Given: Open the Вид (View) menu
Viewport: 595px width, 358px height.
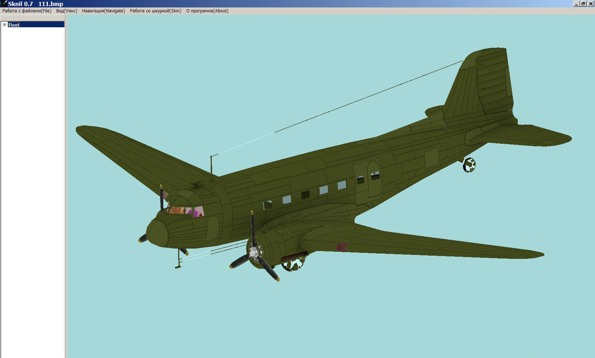Looking at the screenshot, I should pyautogui.click(x=67, y=11).
